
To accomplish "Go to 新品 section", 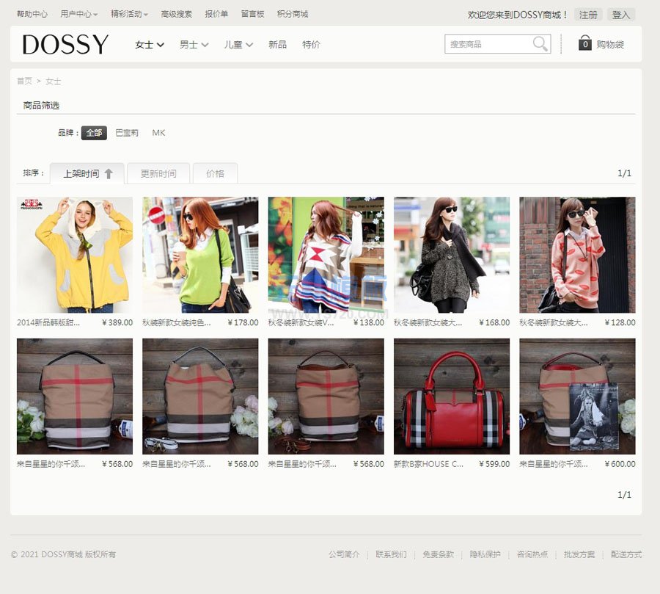I will coord(277,45).
